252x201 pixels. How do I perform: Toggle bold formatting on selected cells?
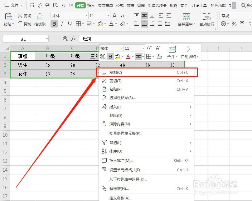54,24
